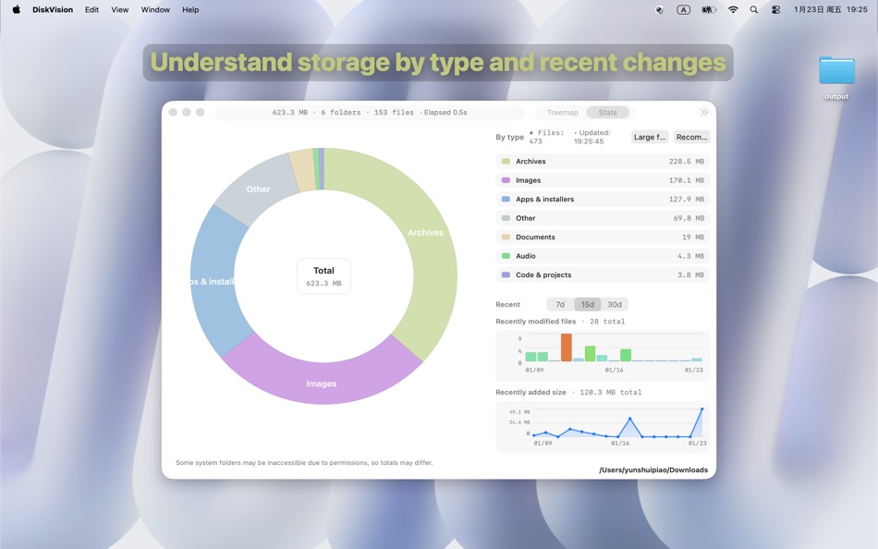Open the Window menu
This screenshot has width=878, height=549.
[154, 9]
